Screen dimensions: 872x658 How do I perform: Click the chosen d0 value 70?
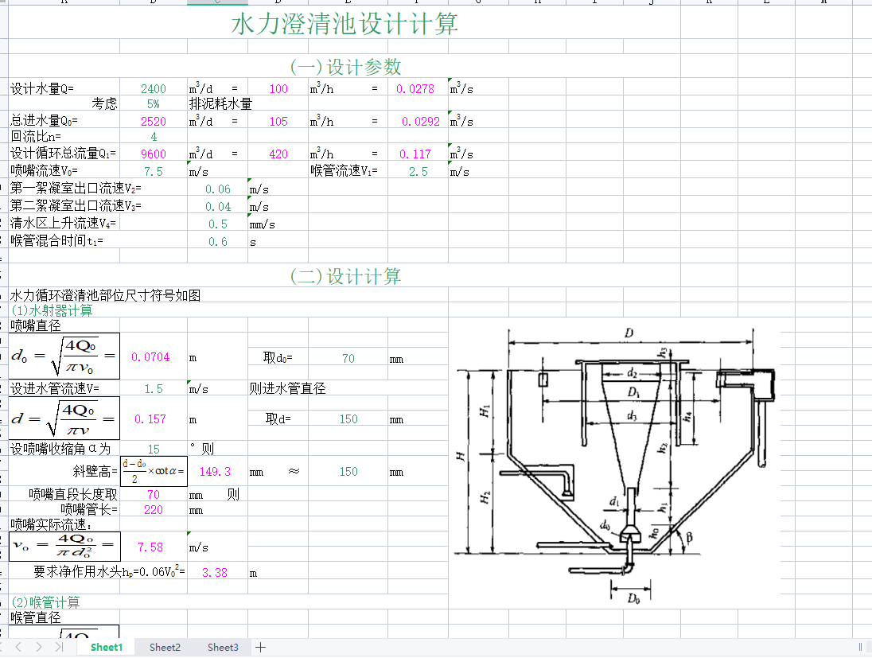click(x=348, y=358)
